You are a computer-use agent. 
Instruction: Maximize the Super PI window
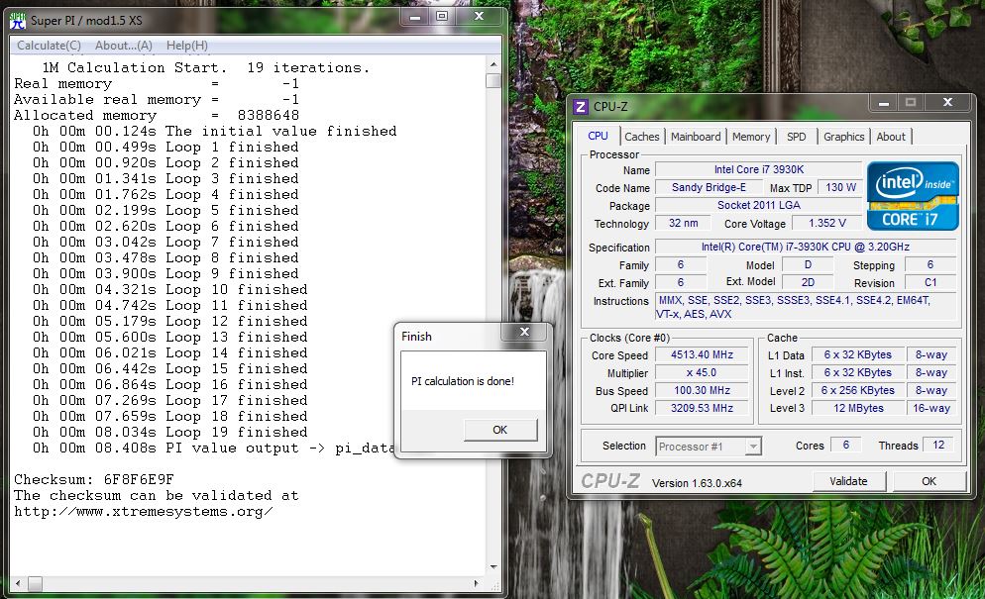(442, 17)
